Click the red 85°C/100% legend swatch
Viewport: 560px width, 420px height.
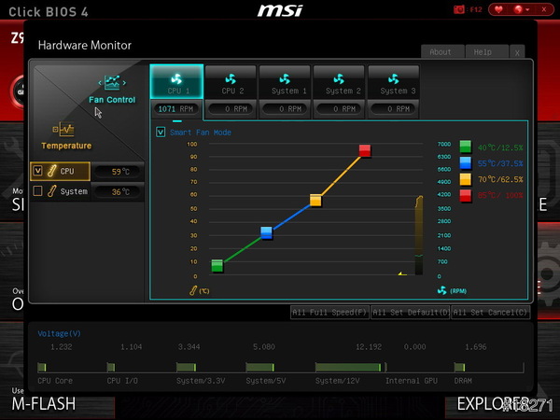(x=466, y=196)
